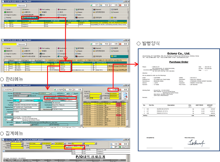
Task: Toggle checkbox in fourth user row, second window
Action: click(94, 70)
